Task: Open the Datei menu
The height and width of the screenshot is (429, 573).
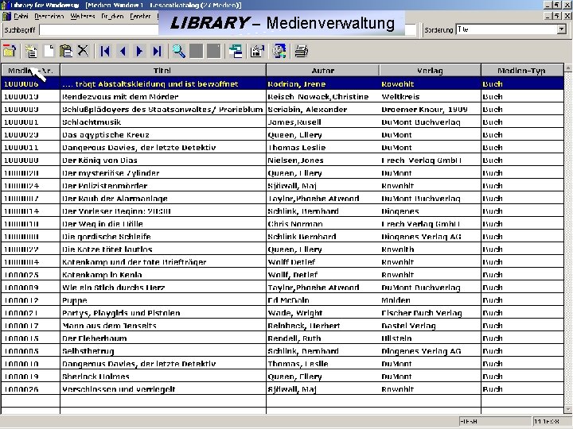Action: point(21,16)
